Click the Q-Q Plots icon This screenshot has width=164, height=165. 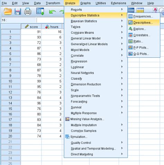click(x=130, y=54)
